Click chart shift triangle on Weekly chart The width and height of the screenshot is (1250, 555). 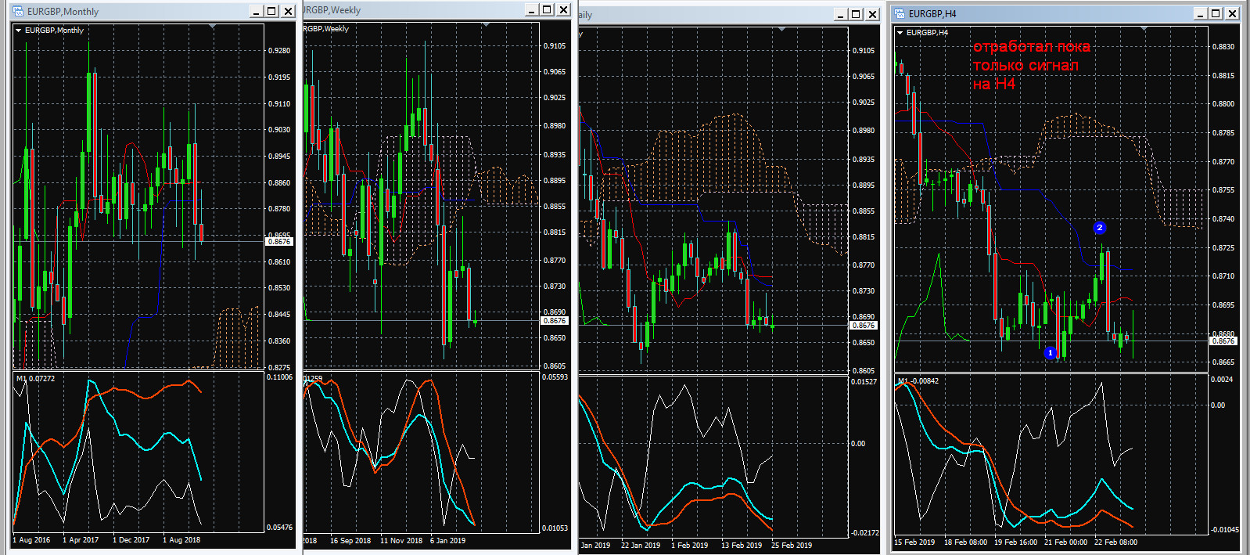(486, 25)
